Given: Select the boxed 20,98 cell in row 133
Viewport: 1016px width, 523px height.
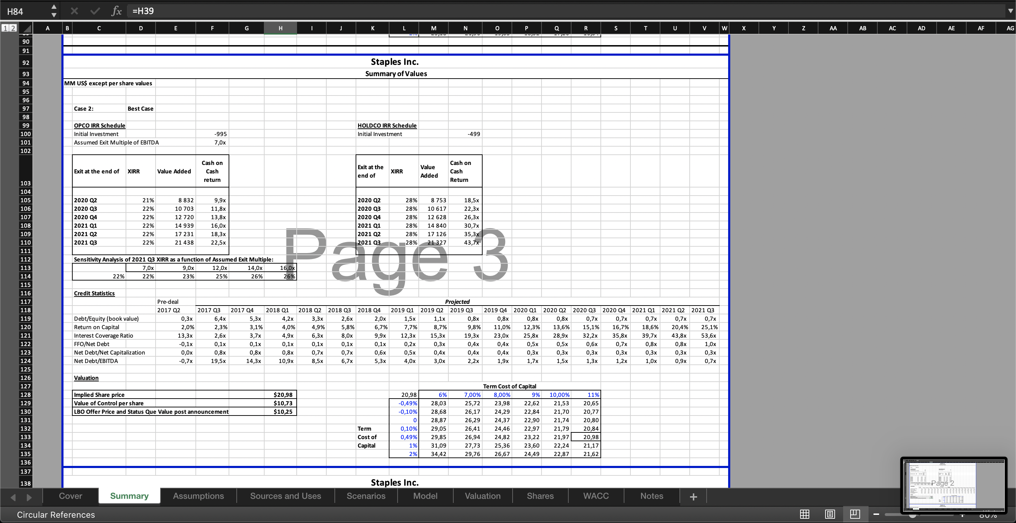Looking at the screenshot, I should (x=586, y=437).
